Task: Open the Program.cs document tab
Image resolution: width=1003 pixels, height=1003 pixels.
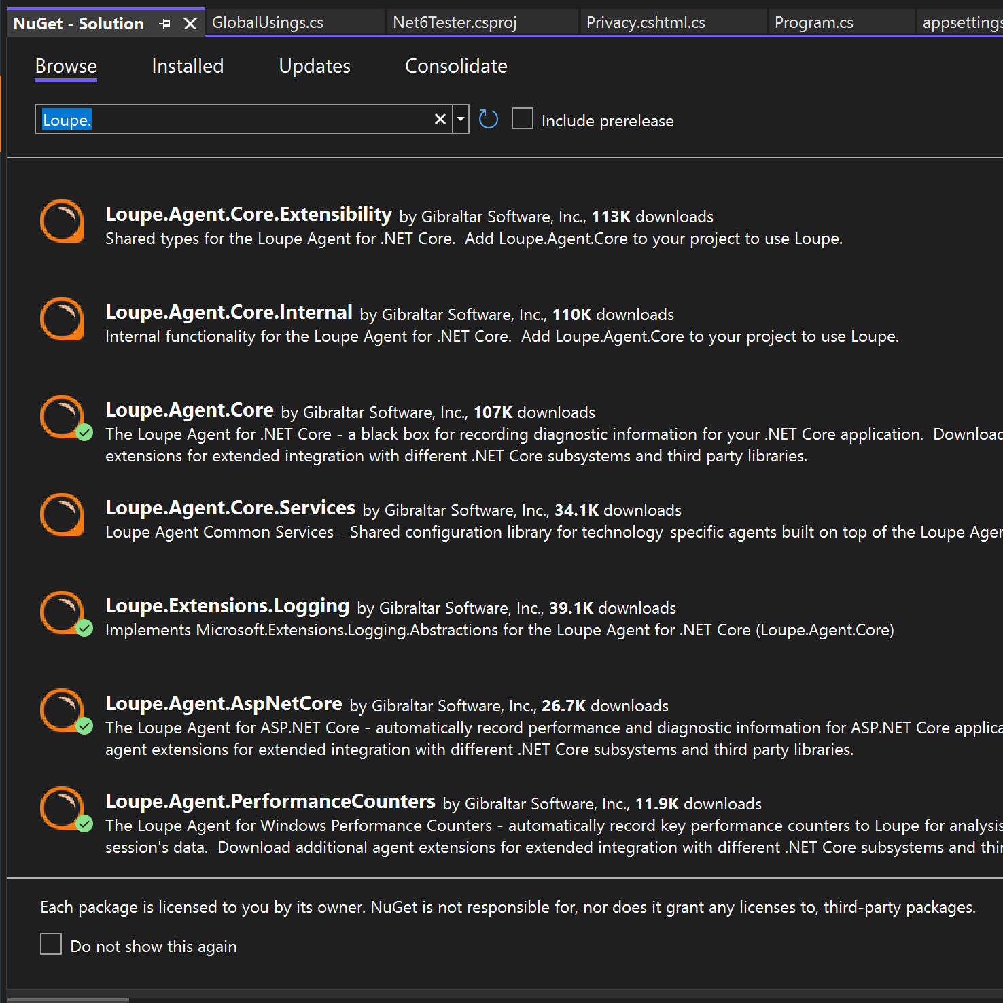Action: [x=841, y=22]
